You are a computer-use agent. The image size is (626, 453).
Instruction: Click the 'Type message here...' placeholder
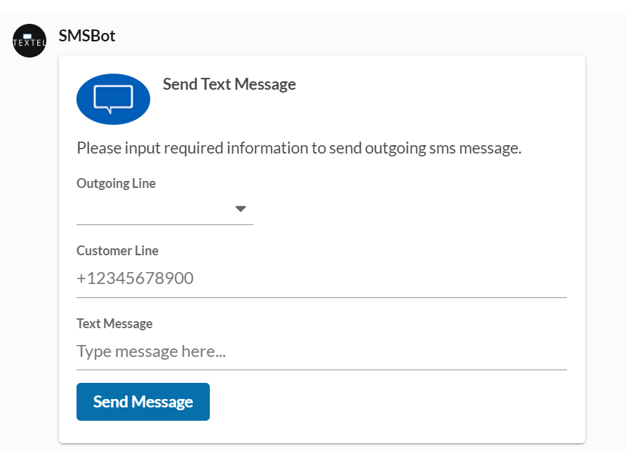point(151,351)
